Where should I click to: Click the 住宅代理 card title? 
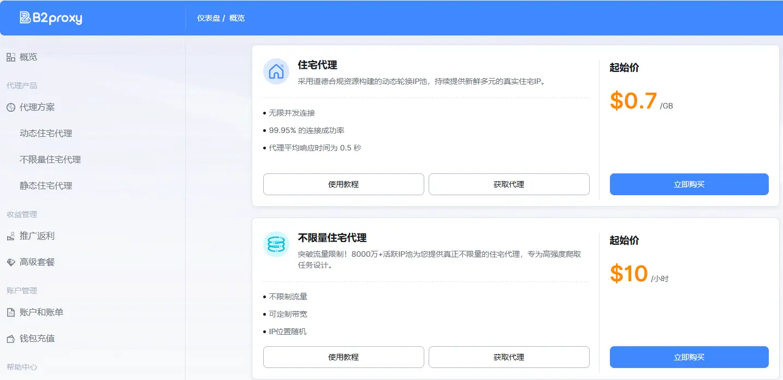pyautogui.click(x=317, y=65)
